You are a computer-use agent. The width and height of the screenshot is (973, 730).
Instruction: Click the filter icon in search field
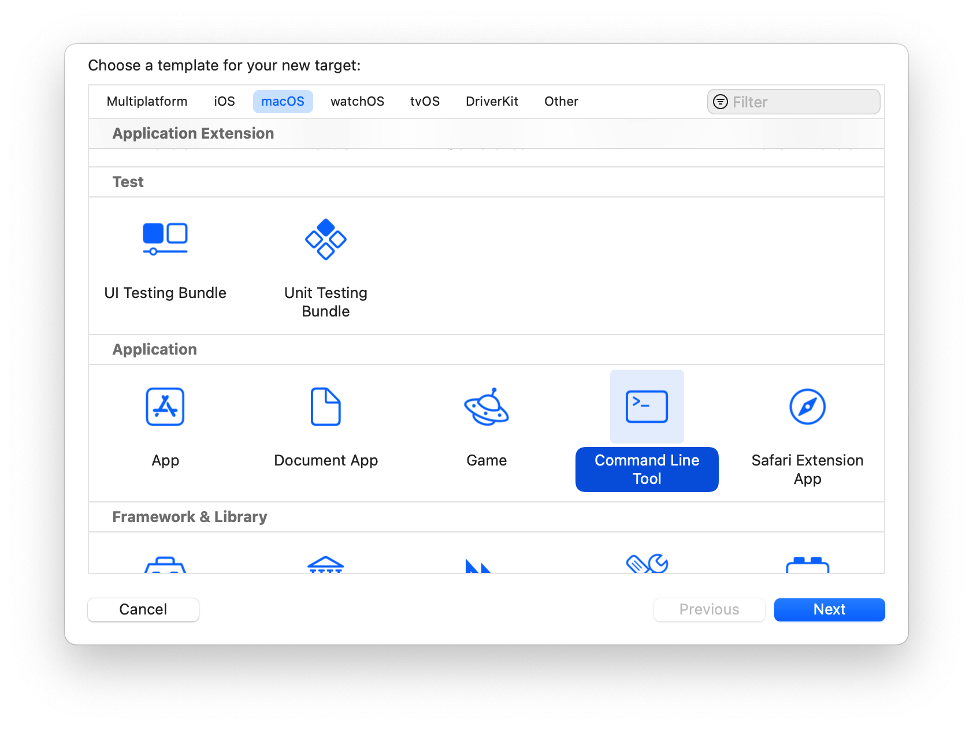(721, 102)
